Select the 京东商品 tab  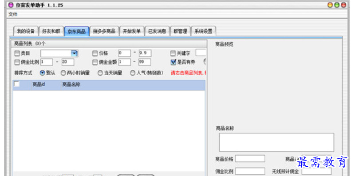pos(77,31)
